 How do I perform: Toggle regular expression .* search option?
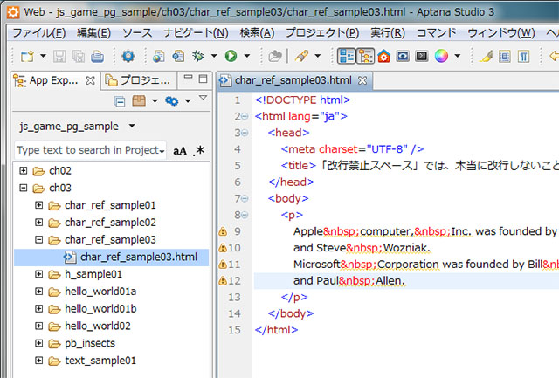[199, 150]
